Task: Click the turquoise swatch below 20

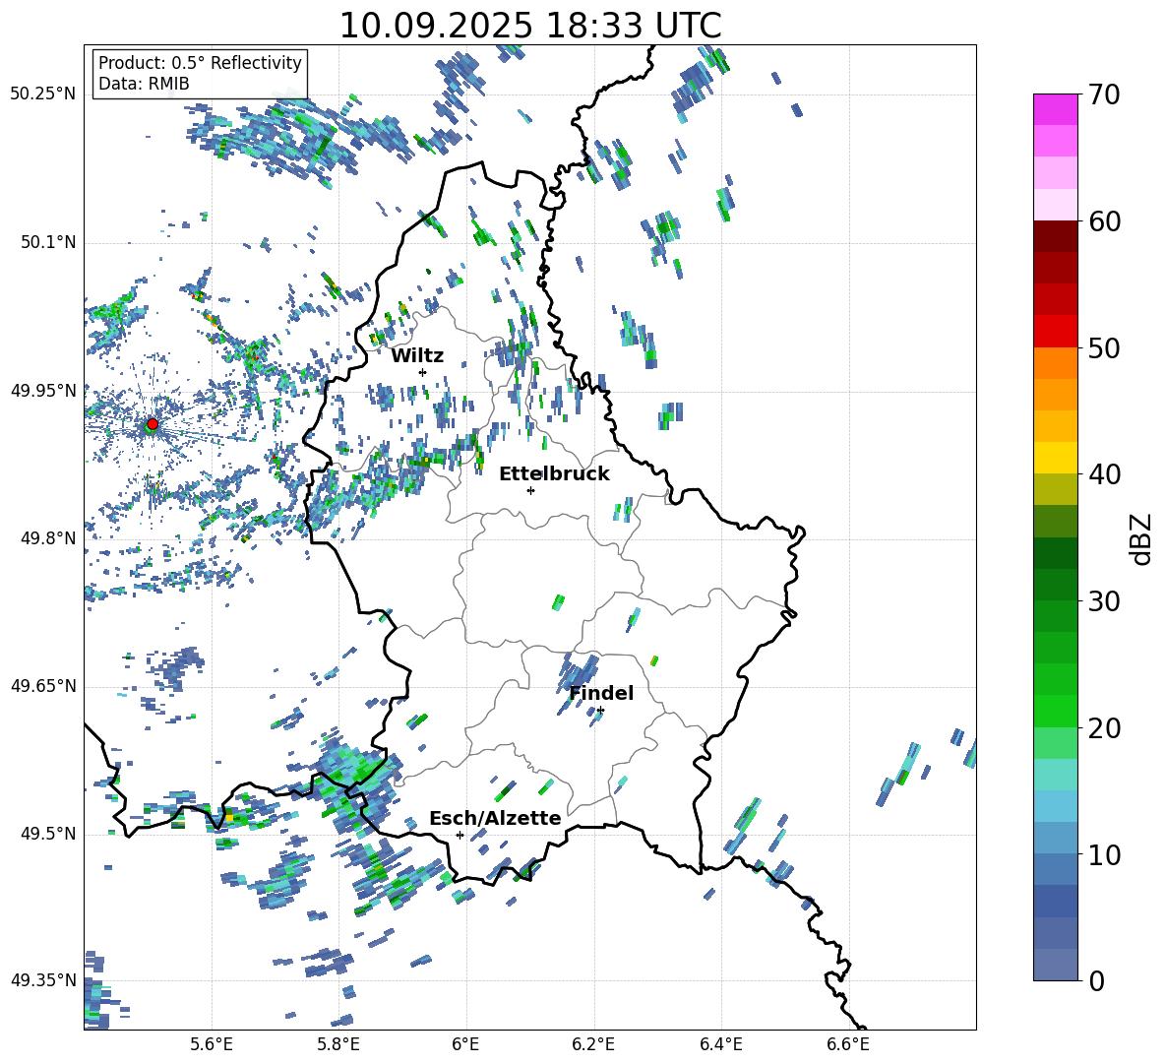Action: point(1055,775)
